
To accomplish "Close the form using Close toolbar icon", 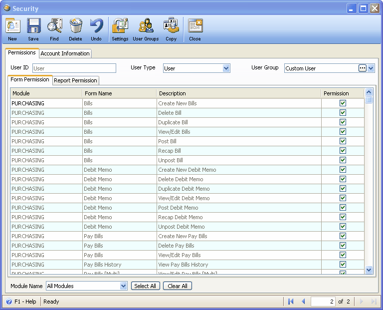I will click(x=195, y=29).
